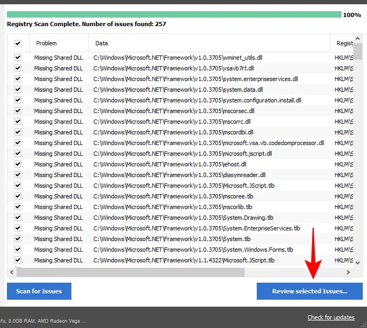Sort by the Data column header
Viewport: 367px width, 328px height.
coord(101,43)
